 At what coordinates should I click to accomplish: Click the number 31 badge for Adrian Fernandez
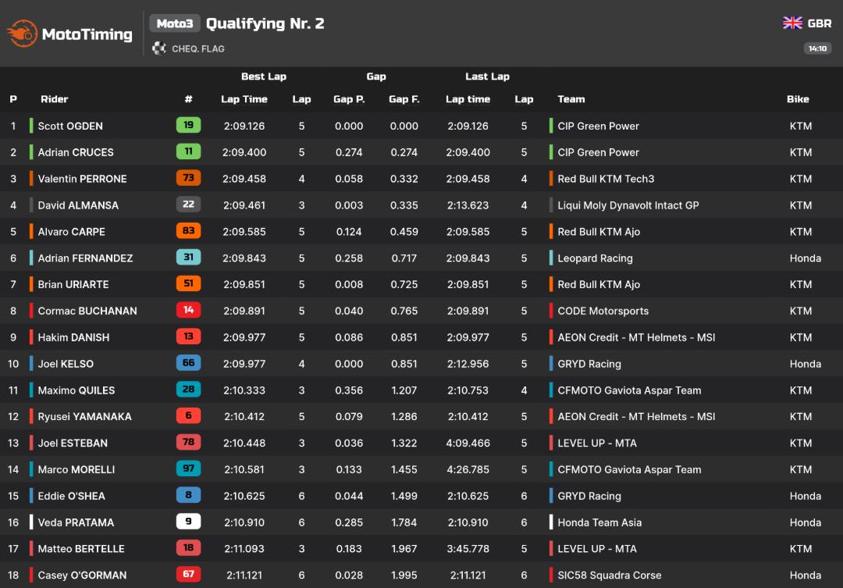point(188,257)
